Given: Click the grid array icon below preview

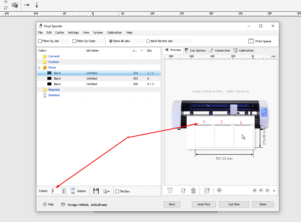Looking at the screenshot, I should [193, 190].
